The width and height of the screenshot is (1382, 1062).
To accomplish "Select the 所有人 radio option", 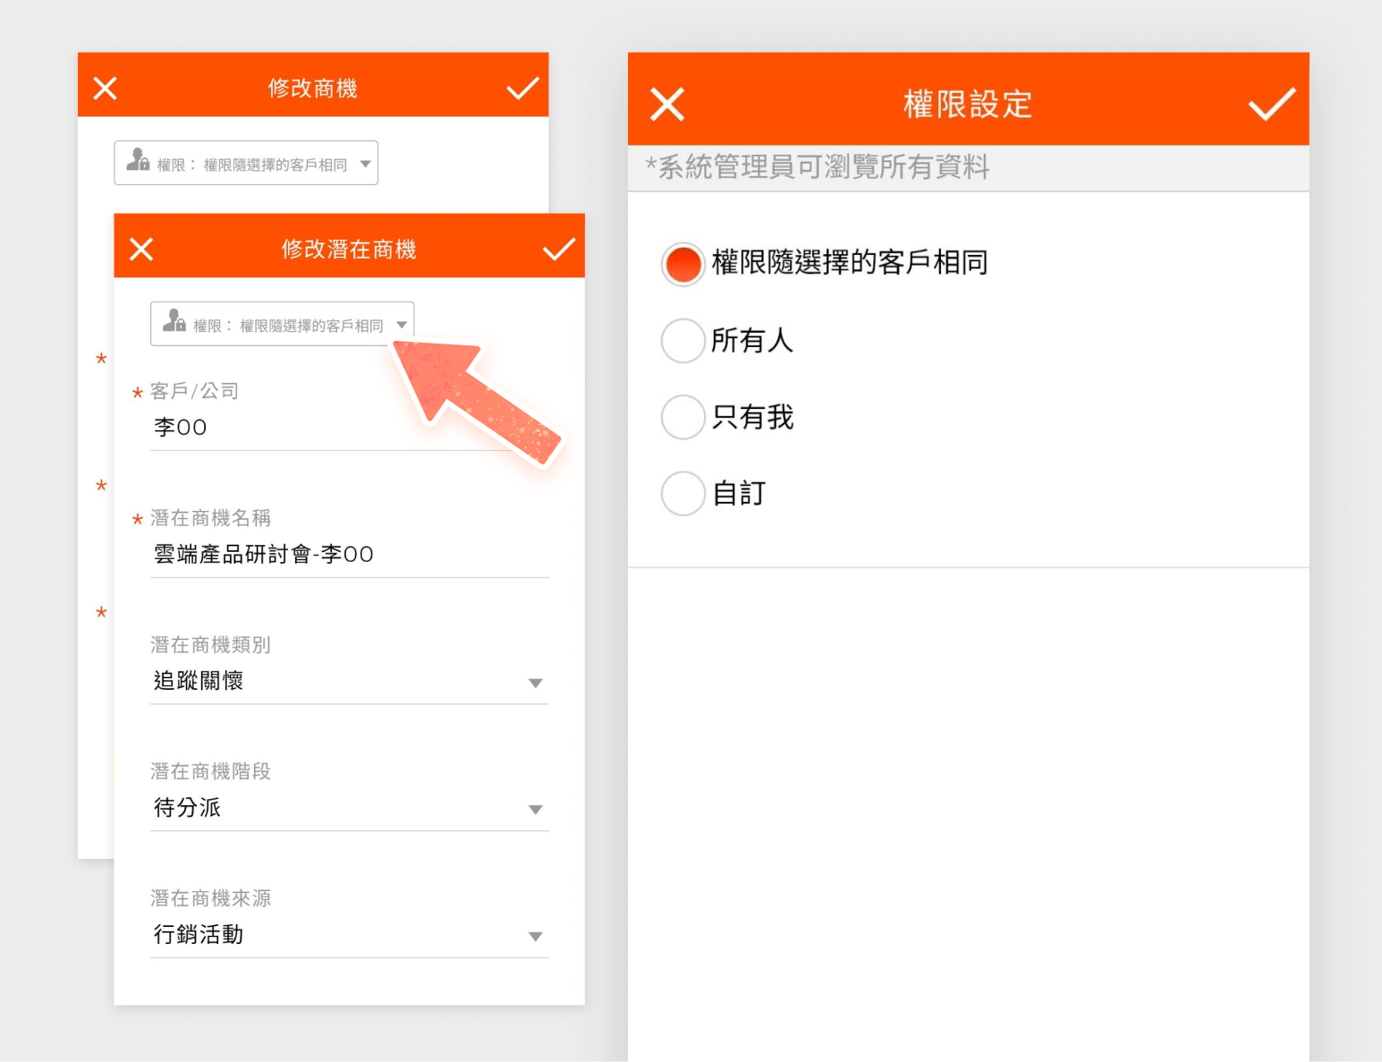I will pos(683,341).
